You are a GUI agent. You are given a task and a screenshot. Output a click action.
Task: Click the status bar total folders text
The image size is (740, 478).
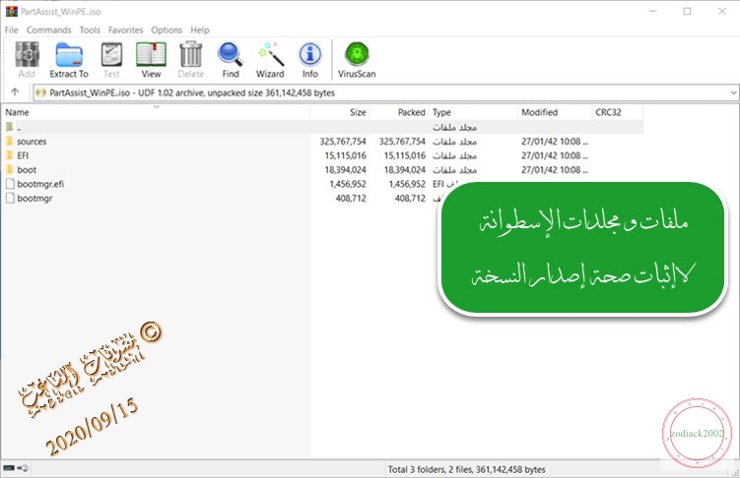[466, 469]
